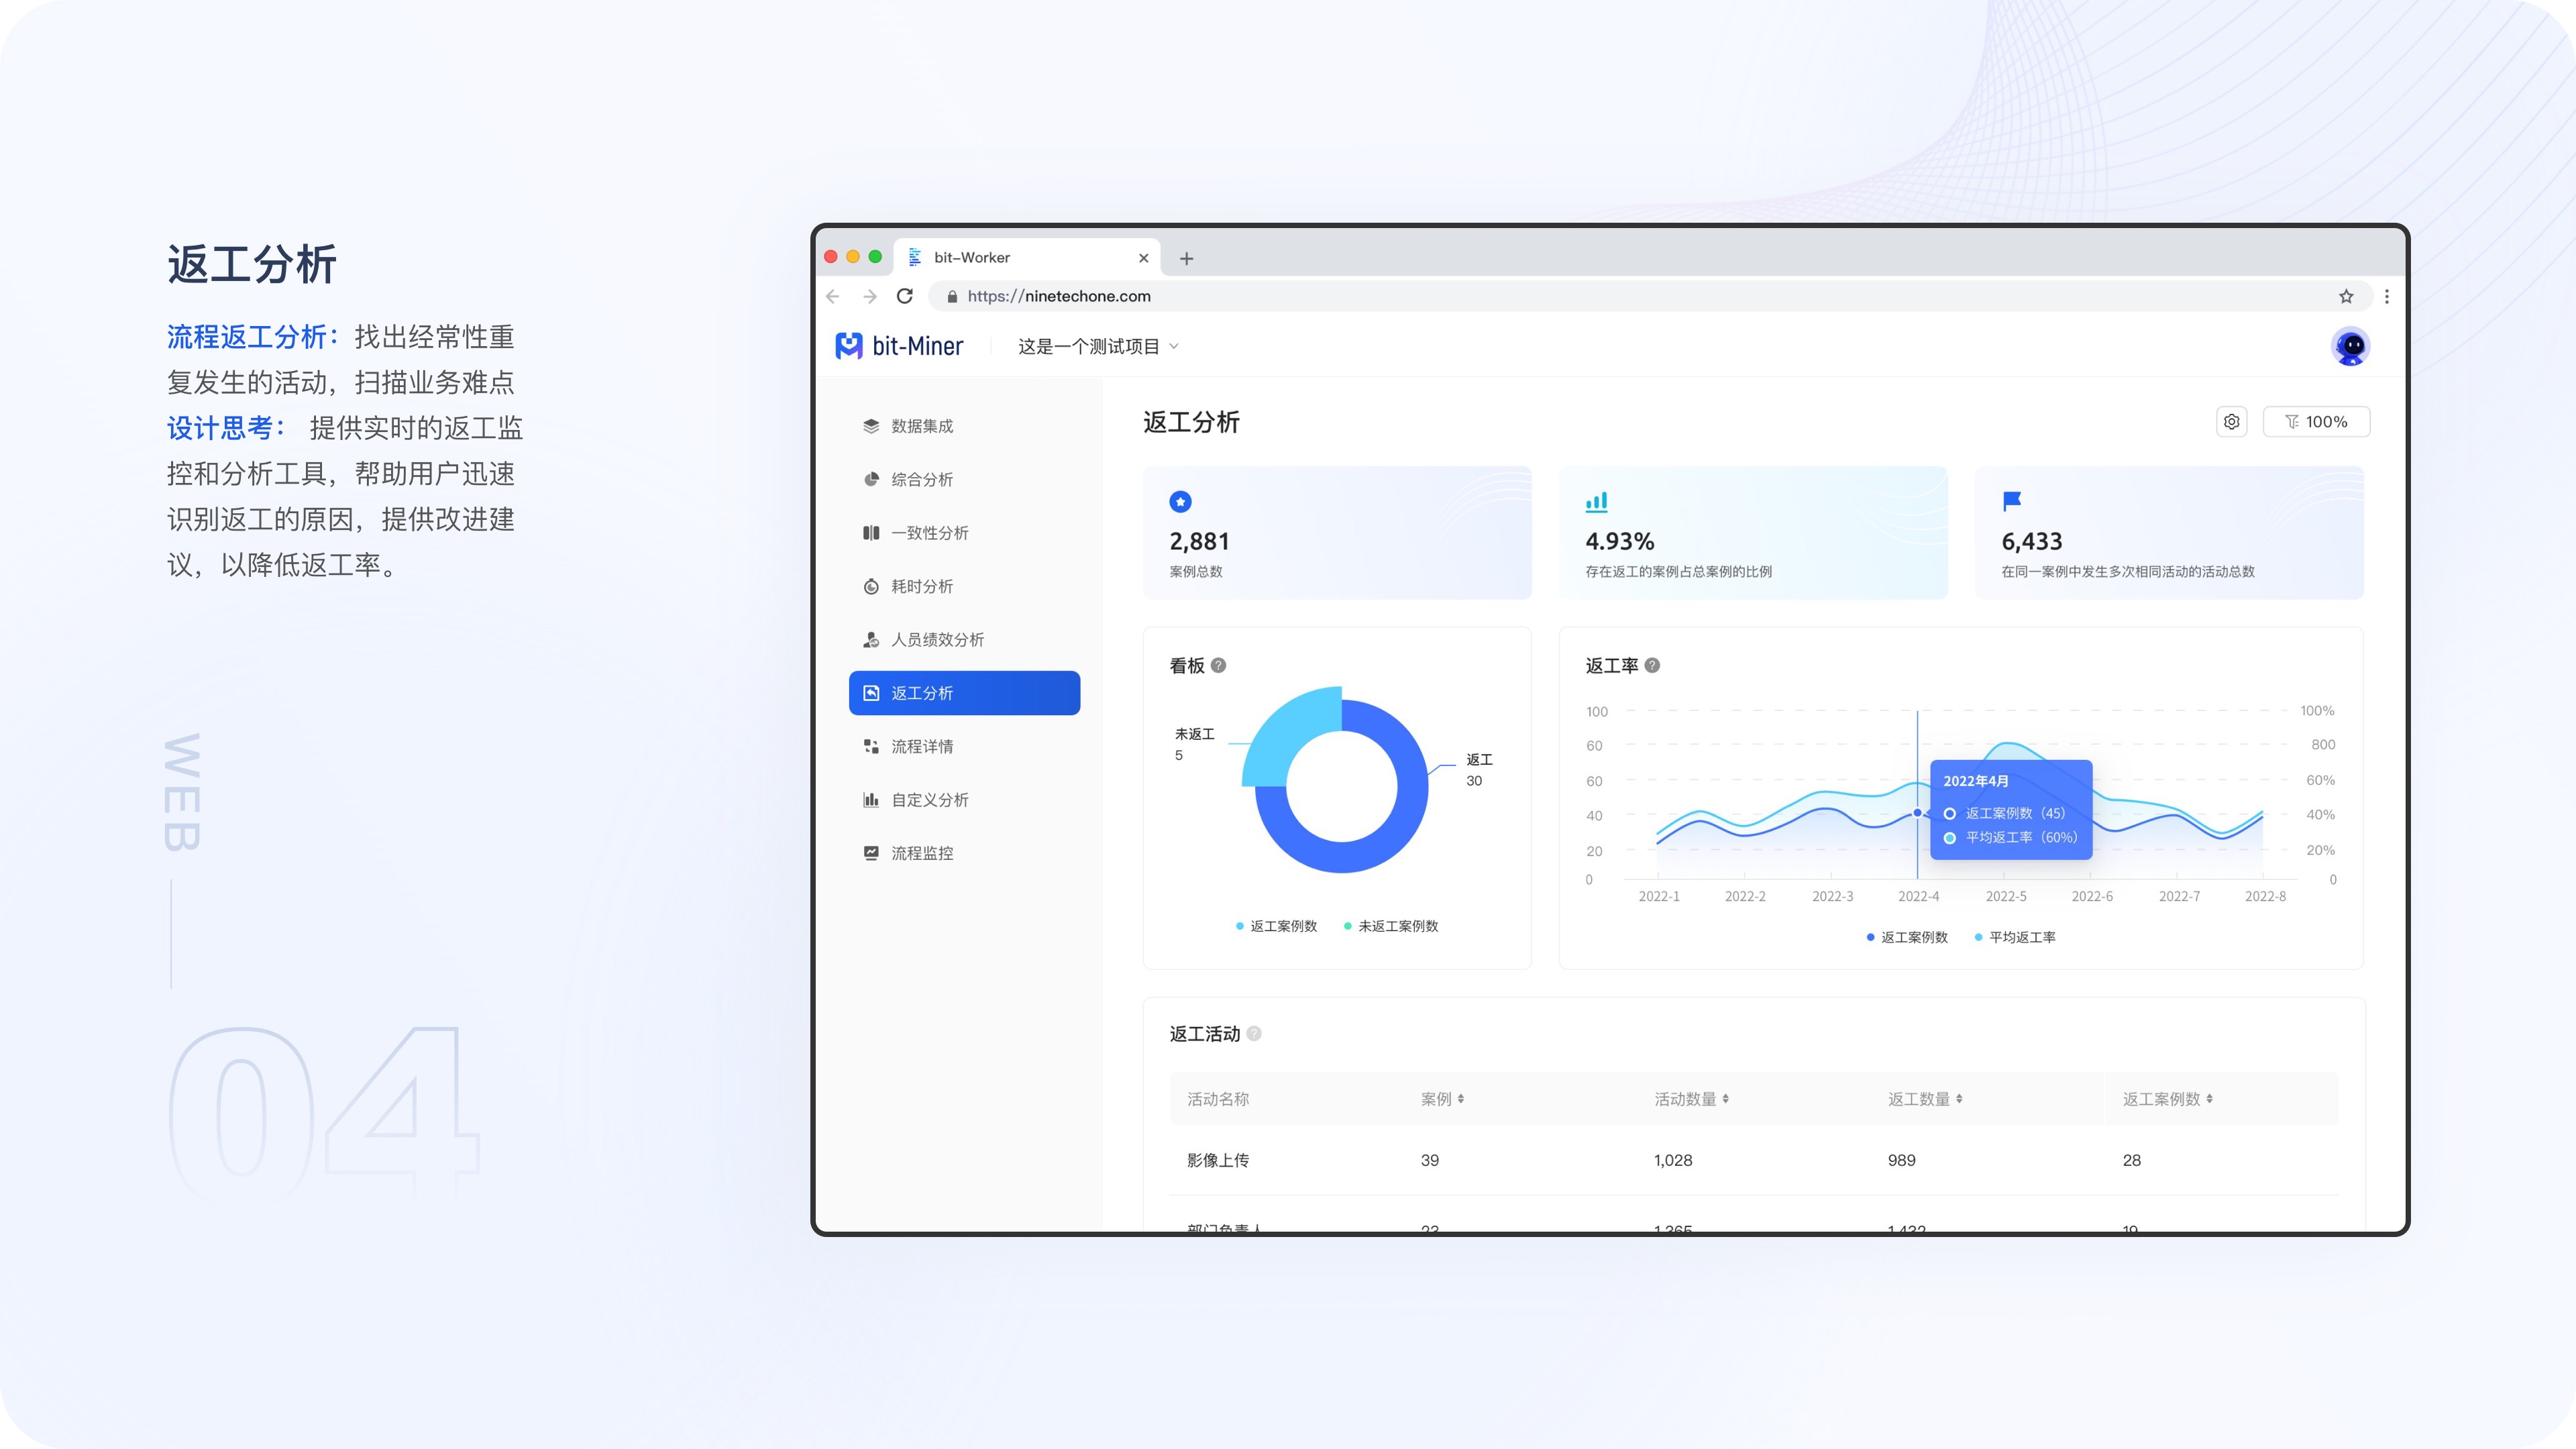
Task: Click the 活动名称 column header
Action: click(x=1218, y=1099)
